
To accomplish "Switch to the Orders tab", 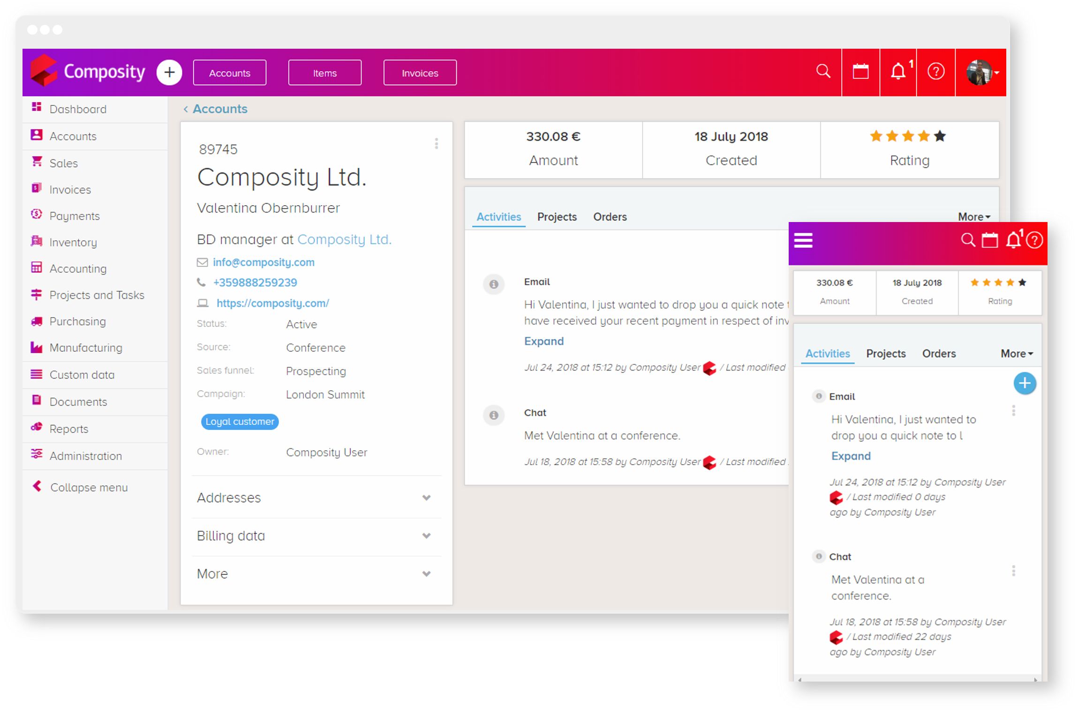I will pos(610,216).
